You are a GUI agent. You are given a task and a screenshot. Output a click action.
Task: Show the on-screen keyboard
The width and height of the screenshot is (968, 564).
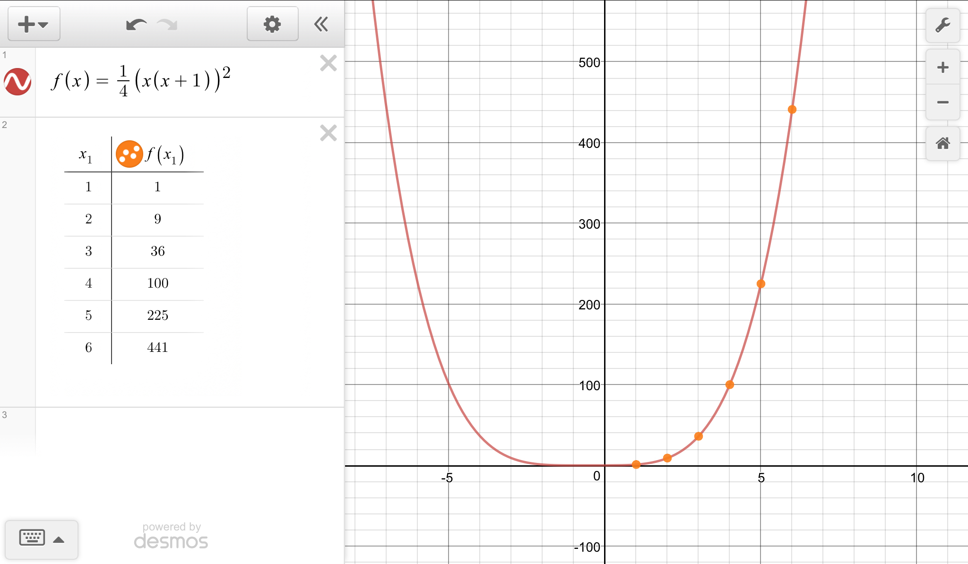[x=32, y=538]
